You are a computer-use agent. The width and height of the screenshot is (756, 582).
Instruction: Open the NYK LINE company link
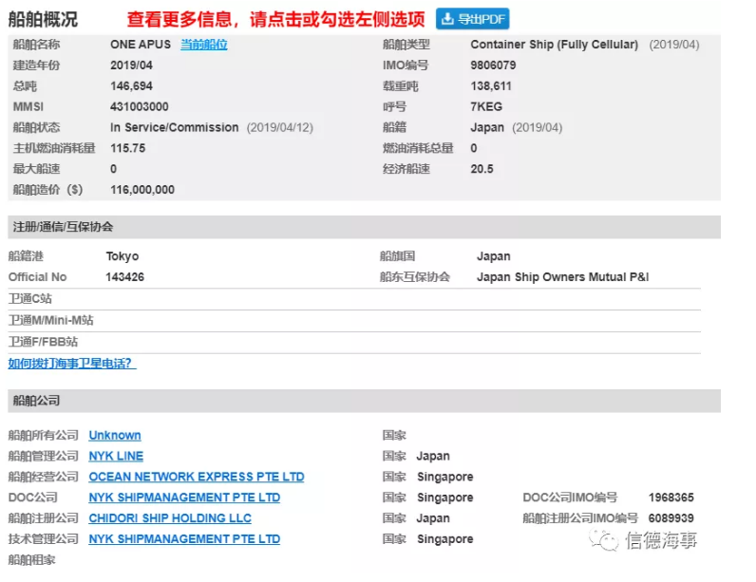pos(116,457)
